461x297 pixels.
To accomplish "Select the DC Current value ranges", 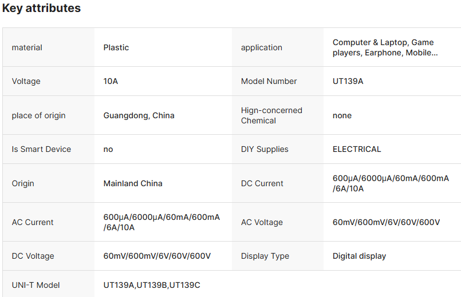I will 391,183.
